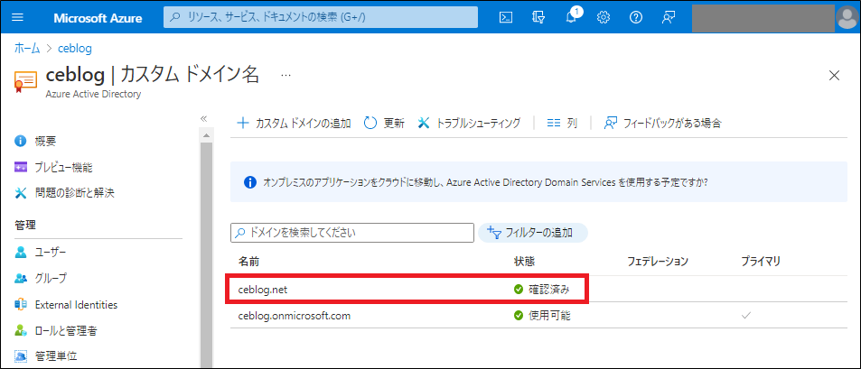The height and width of the screenshot is (369, 861).
Task: Sort by 状態 column header
Action: coord(524,262)
